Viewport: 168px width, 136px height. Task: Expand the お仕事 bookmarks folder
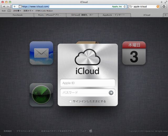click(x=17, y=11)
